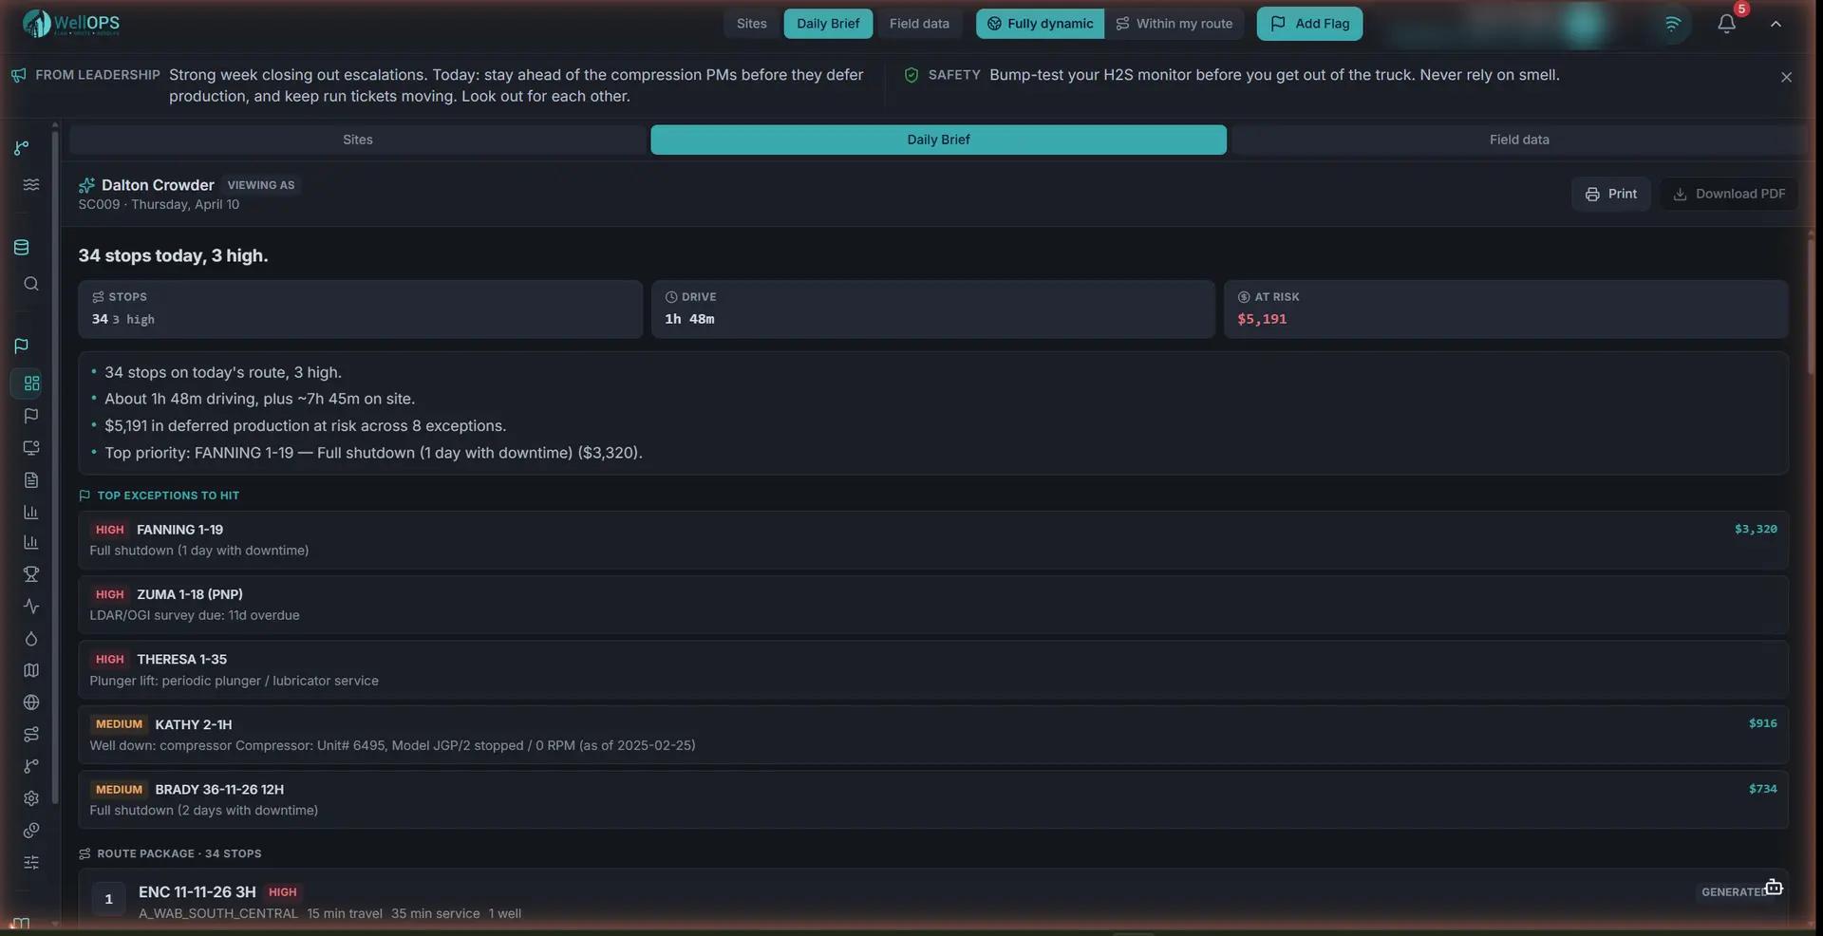This screenshot has height=936, width=1823.
Task: Switch to the Field data tab
Action: pos(1518,140)
